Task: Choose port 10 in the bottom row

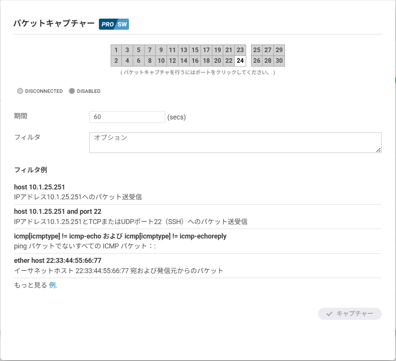Action: [x=161, y=61]
